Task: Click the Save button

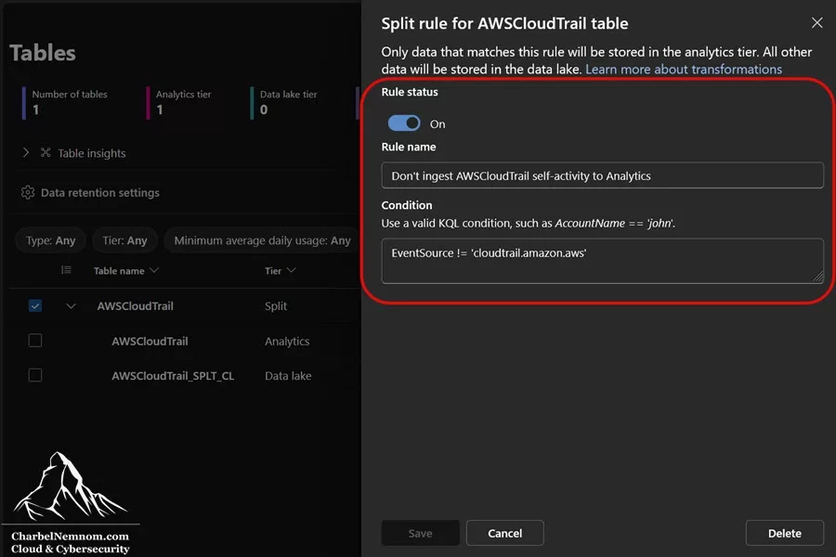Action: [420, 533]
